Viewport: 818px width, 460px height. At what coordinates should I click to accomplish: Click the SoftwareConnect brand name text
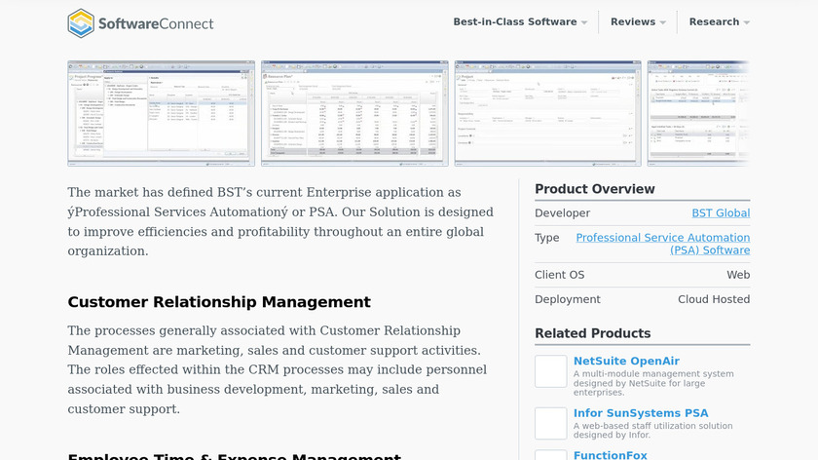pos(156,23)
